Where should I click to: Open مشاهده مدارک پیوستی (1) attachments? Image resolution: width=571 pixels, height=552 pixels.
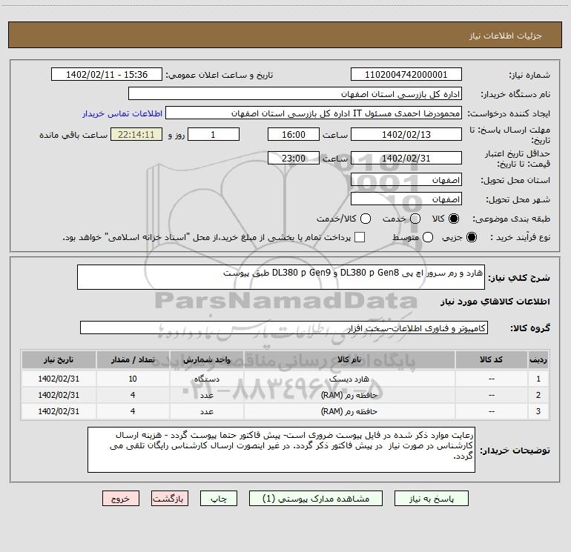[x=316, y=499]
